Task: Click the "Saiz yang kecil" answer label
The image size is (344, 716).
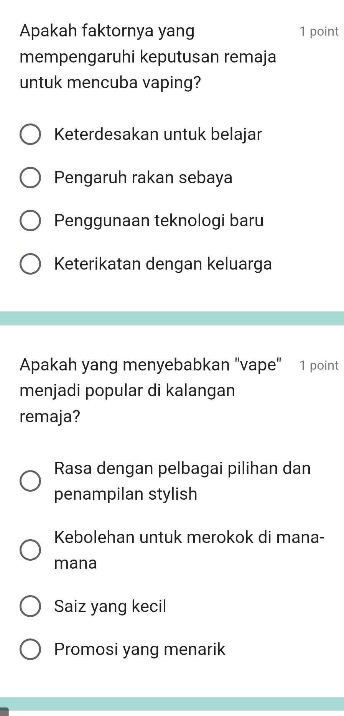Action: tap(110, 606)
